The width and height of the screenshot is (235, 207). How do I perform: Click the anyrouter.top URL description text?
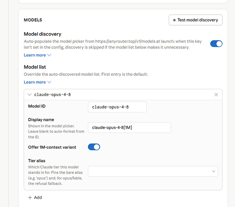[113, 44]
